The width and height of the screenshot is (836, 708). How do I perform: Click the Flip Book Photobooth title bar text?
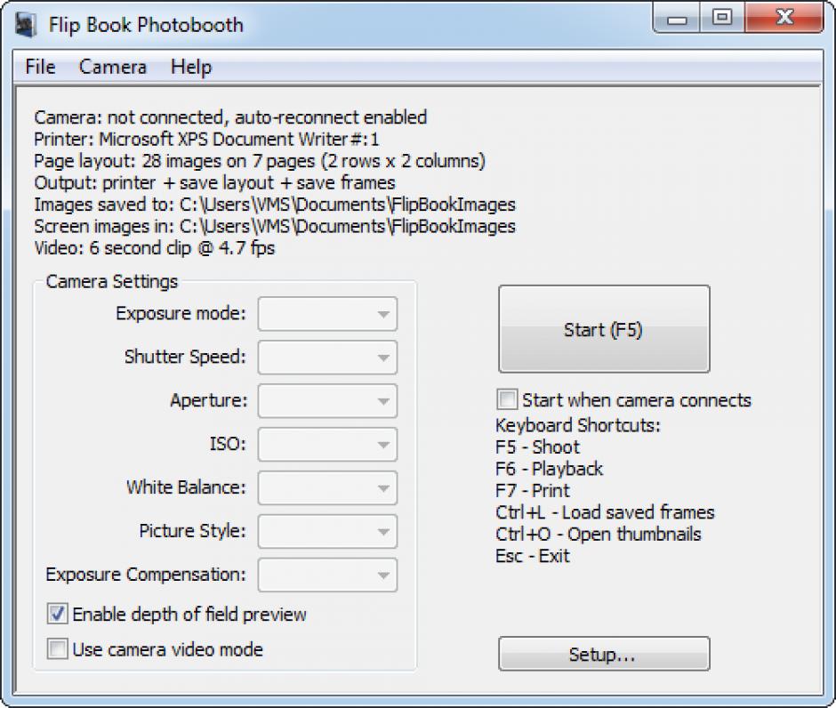click(x=146, y=24)
